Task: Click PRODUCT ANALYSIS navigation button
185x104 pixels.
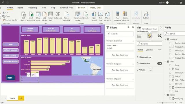Action: point(10,50)
